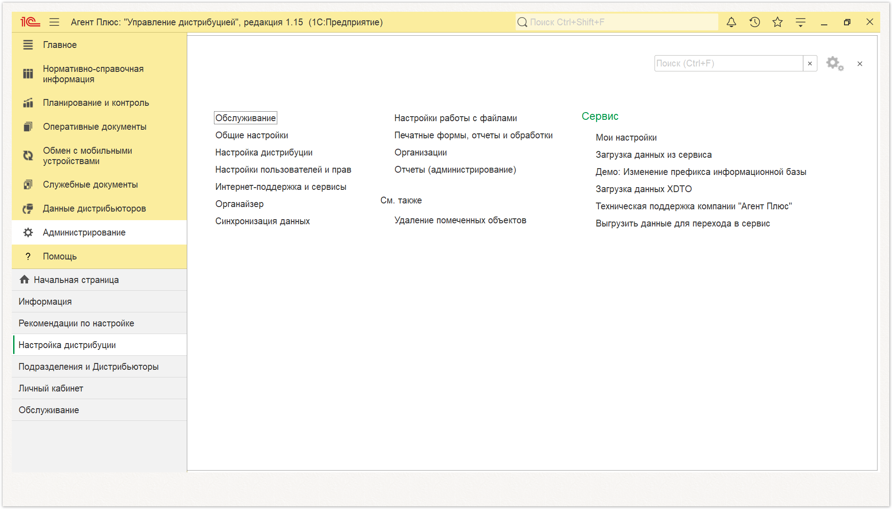Open Оперативные документы section
892x509 pixels.
click(100, 127)
